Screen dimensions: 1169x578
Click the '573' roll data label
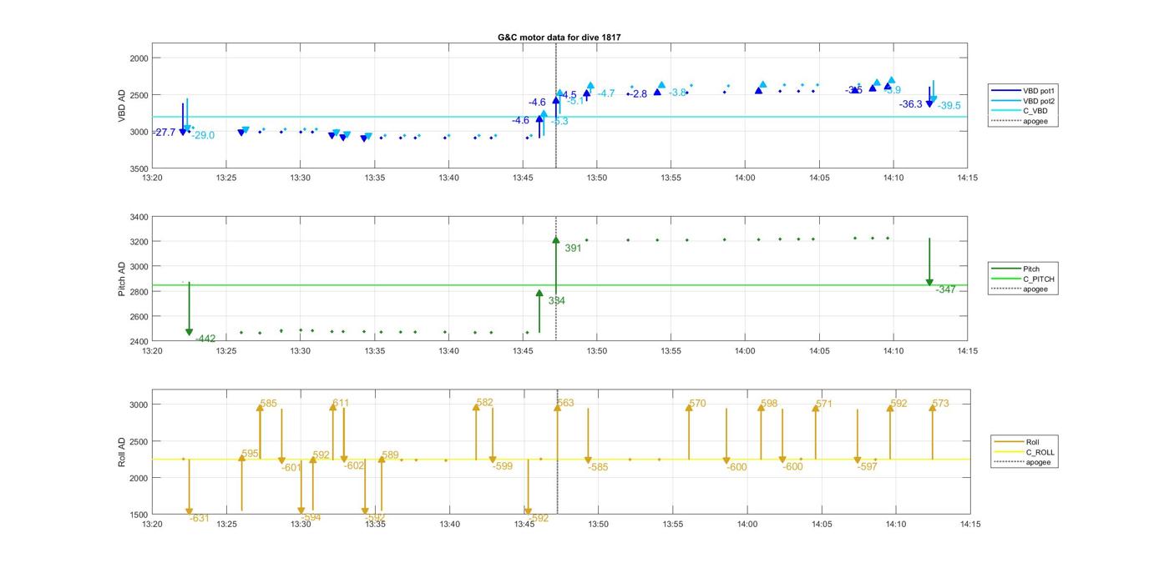coord(940,404)
